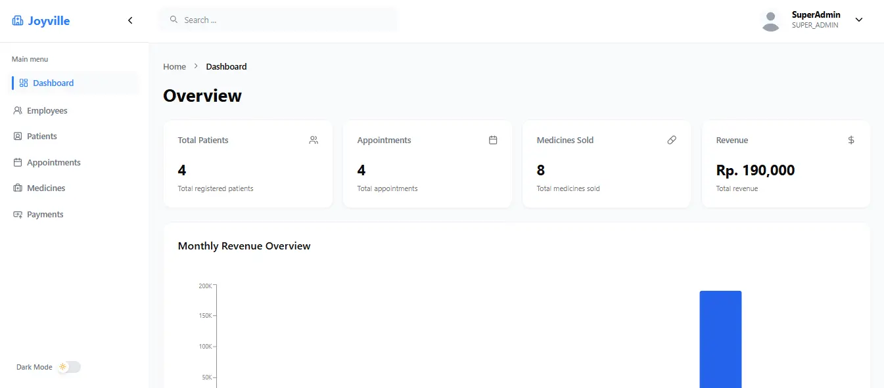
Task: Click the Dashboard breadcrumb text
Action: tap(226, 66)
